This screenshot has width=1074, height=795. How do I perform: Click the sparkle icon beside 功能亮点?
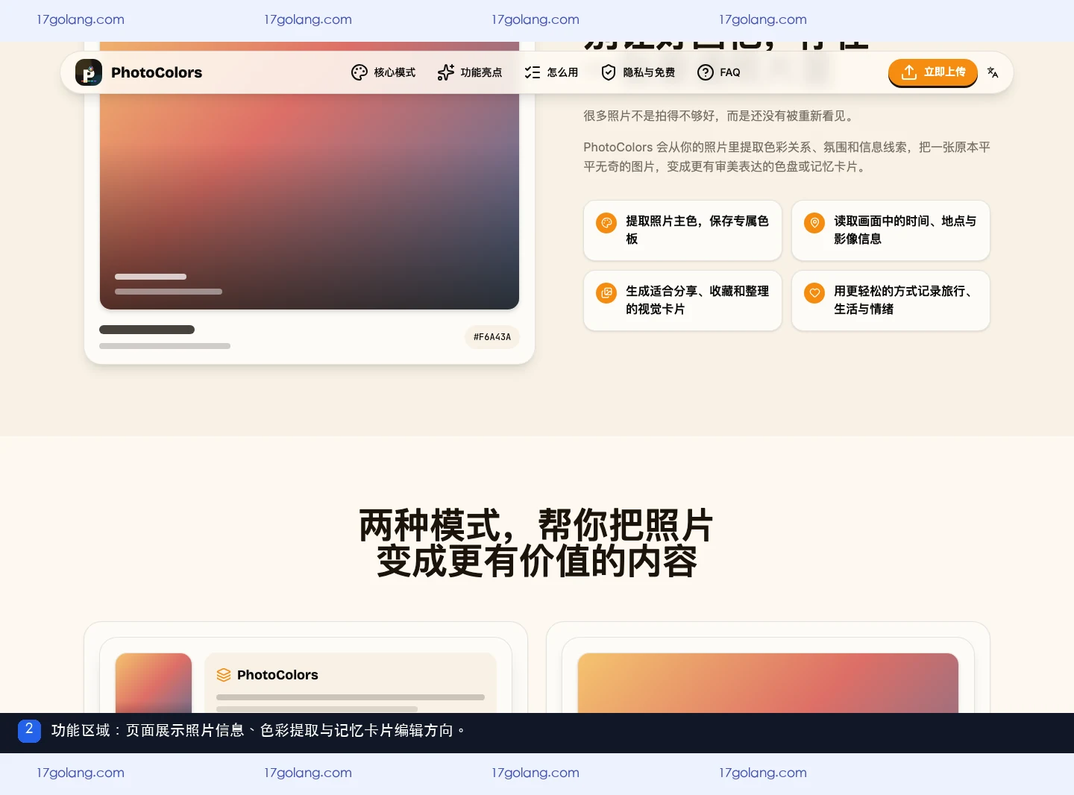[446, 72]
